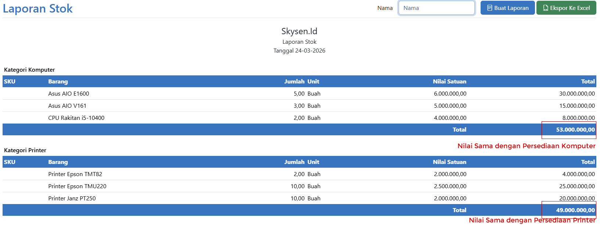
Task: Click the Printer Epson TMT82 item
Action: tap(75, 174)
